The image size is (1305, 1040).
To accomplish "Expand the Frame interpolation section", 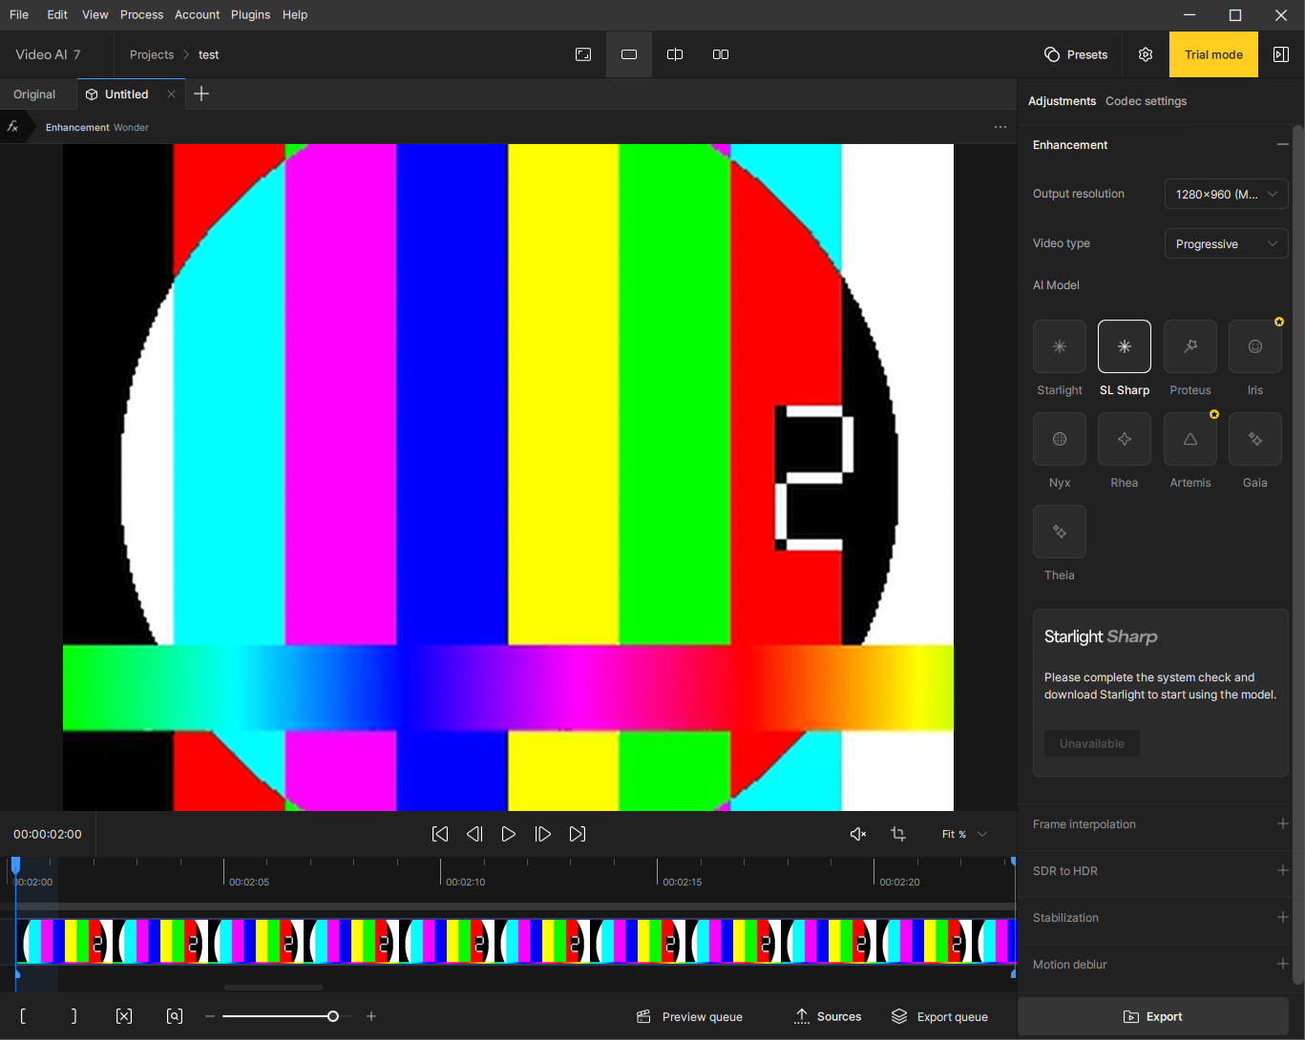I will tap(1282, 824).
